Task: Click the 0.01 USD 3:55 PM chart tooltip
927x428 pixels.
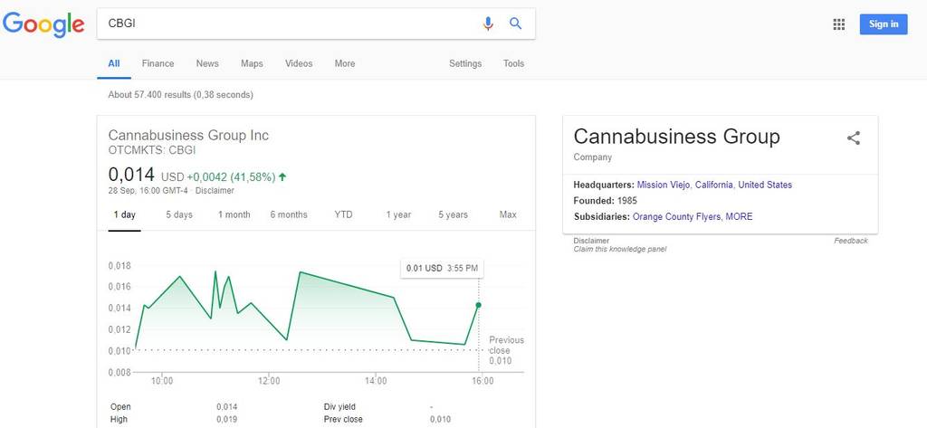Action: click(x=442, y=269)
